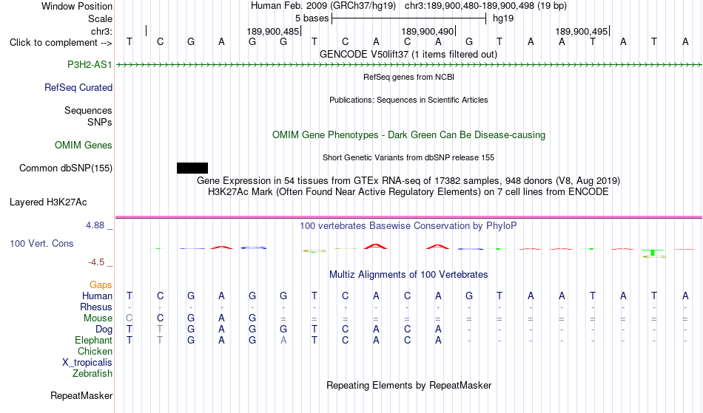This screenshot has height=413, width=703.
Task: Click 'Publications: Sequences in Scientific Articles' title
Action: [408, 100]
